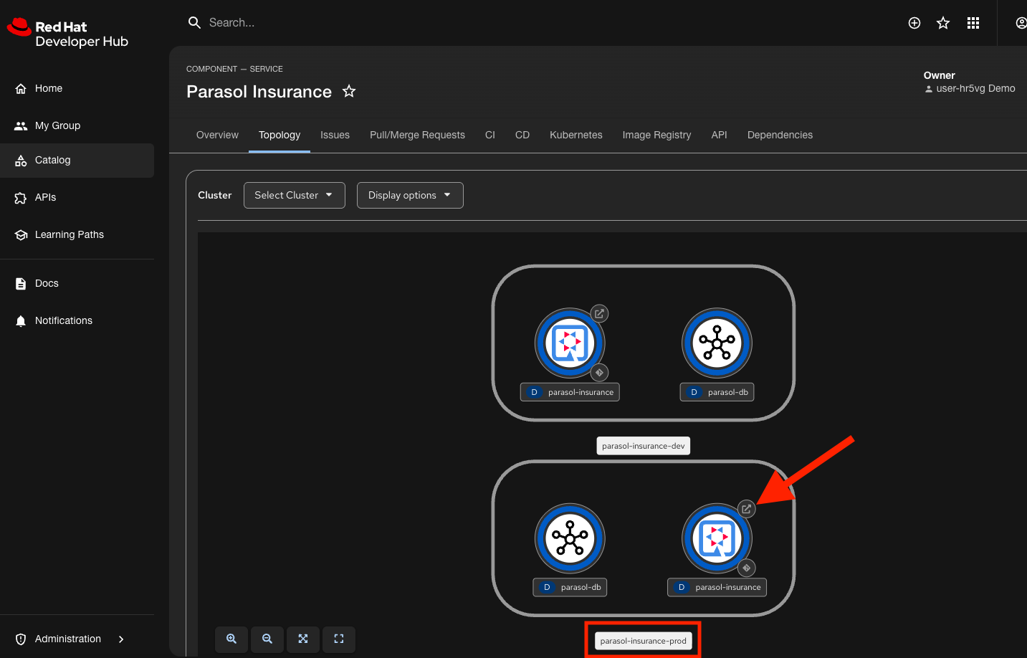The height and width of the screenshot is (658, 1027).
Task: Expand the Display options dropdown
Action: pyautogui.click(x=410, y=195)
